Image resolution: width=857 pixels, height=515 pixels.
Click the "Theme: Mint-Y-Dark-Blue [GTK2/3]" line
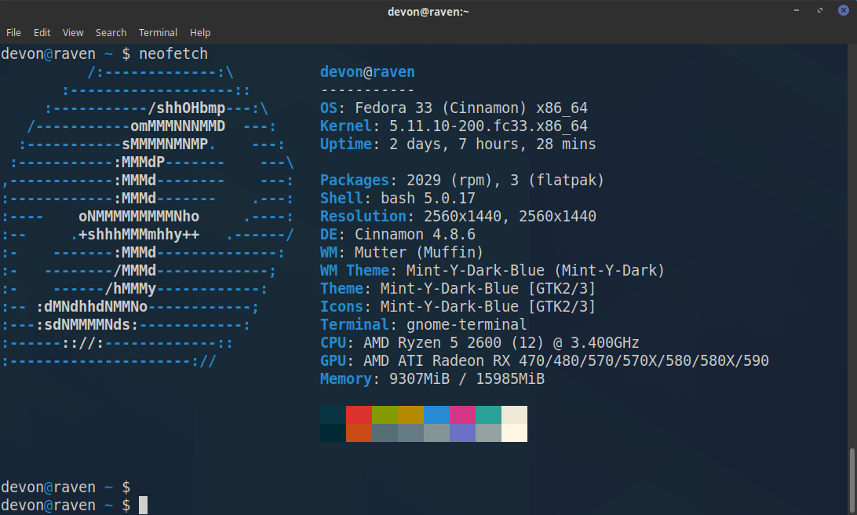458,288
